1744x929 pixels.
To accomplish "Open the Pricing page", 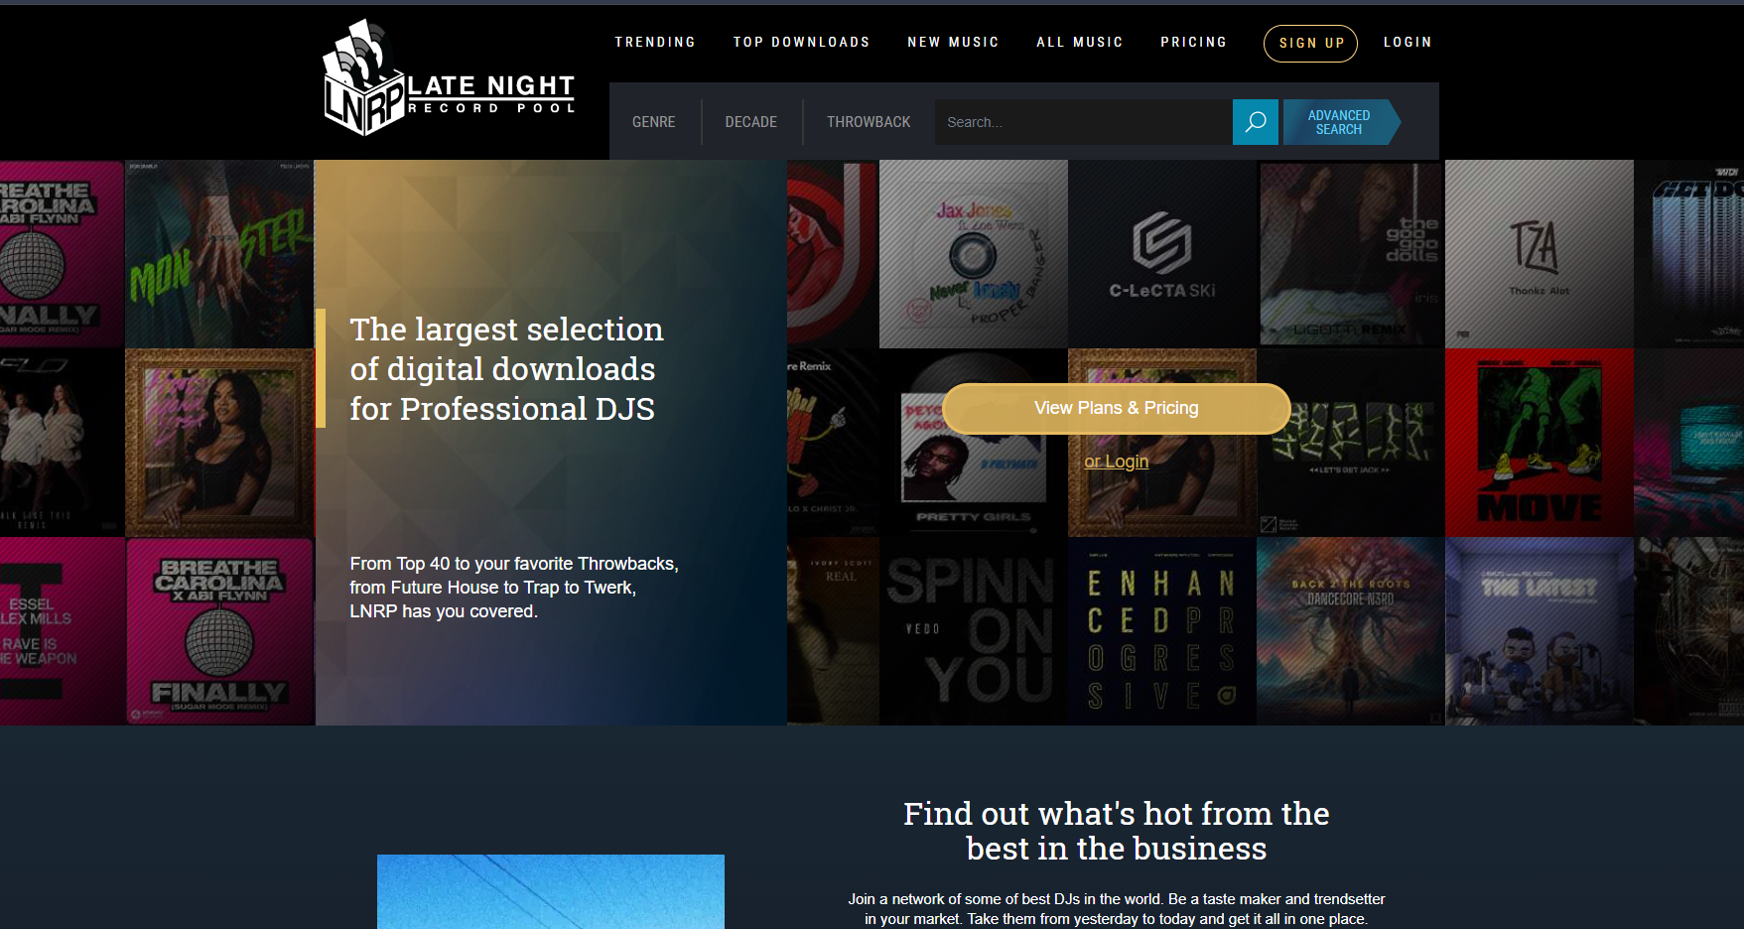I will [x=1194, y=42].
